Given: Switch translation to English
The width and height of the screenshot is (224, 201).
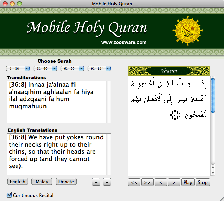Looking at the screenshot, I should (17, 182).
